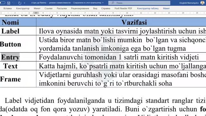Open the last Макет tab for tables
206x116 pixels.
[x=166, y=8]
